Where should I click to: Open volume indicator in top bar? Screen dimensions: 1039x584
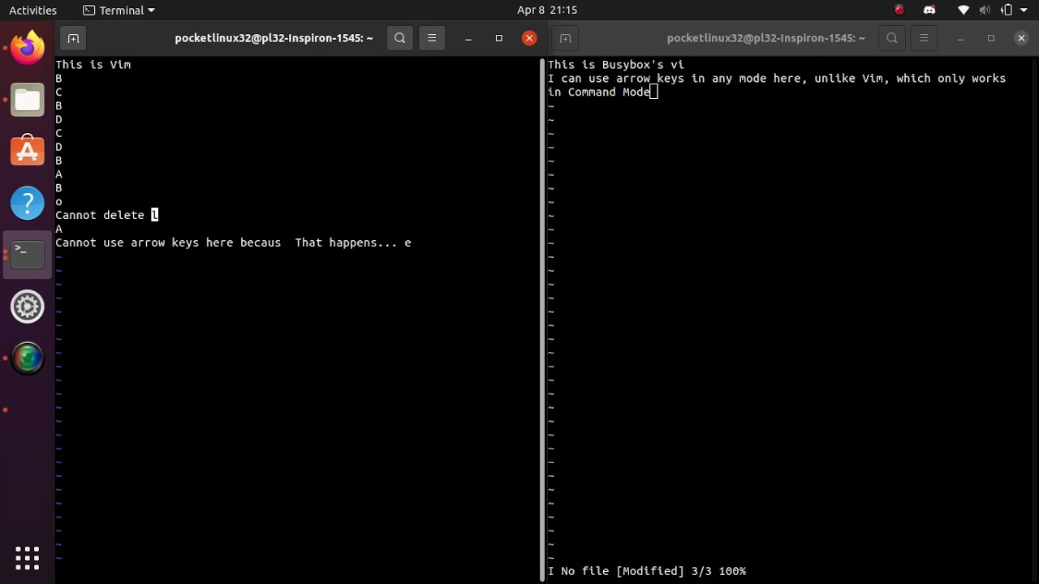(985, 10)
